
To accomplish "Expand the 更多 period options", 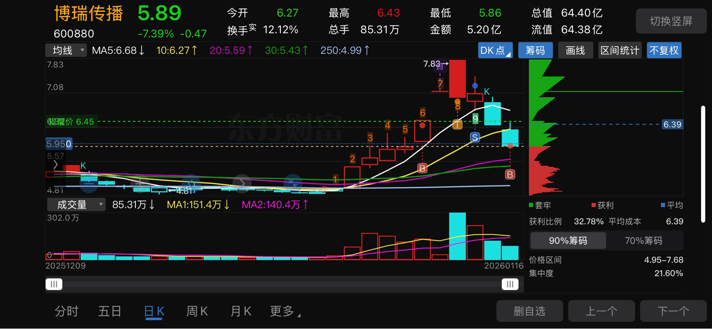I will point(285,311).
